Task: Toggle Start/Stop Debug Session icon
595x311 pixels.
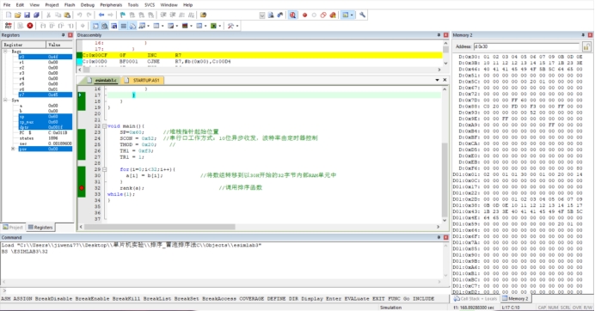Action: click(292, 15)
